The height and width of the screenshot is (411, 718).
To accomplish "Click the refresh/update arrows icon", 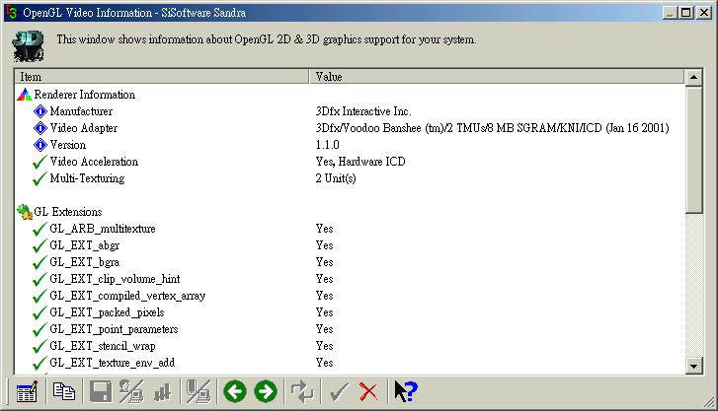I will click(302, 392).
